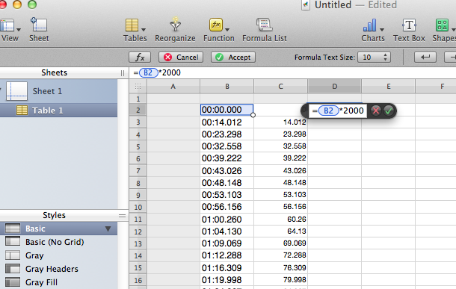
Task: Open the Function toolbar icon
Action: click(216, 25)
